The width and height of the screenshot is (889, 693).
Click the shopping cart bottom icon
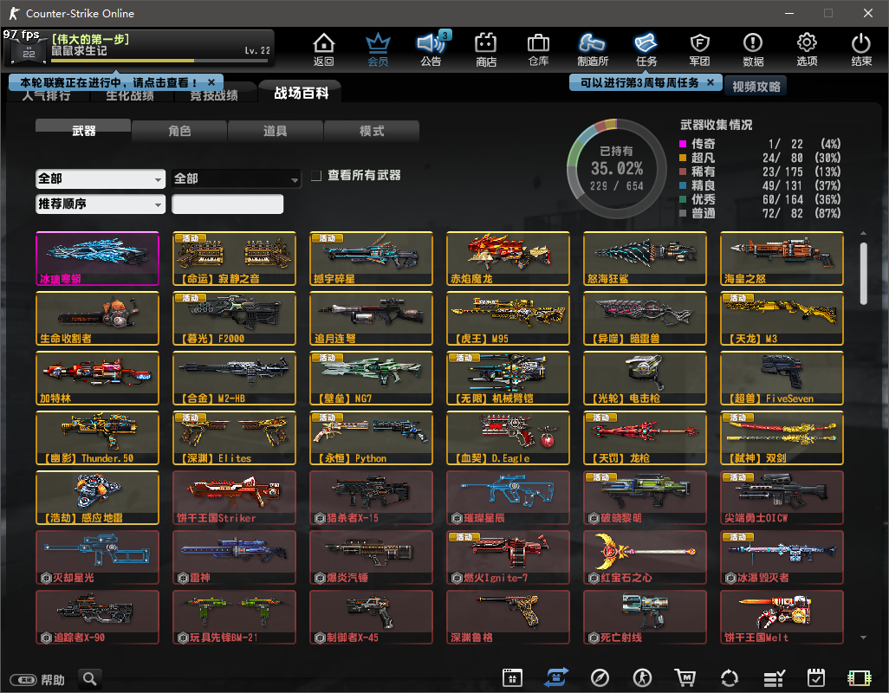(685, 677)
